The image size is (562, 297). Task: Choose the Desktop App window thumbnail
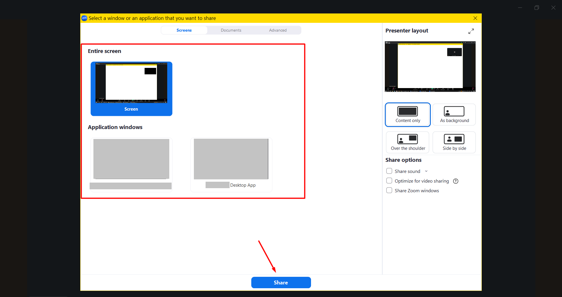[x=231, y=164]
